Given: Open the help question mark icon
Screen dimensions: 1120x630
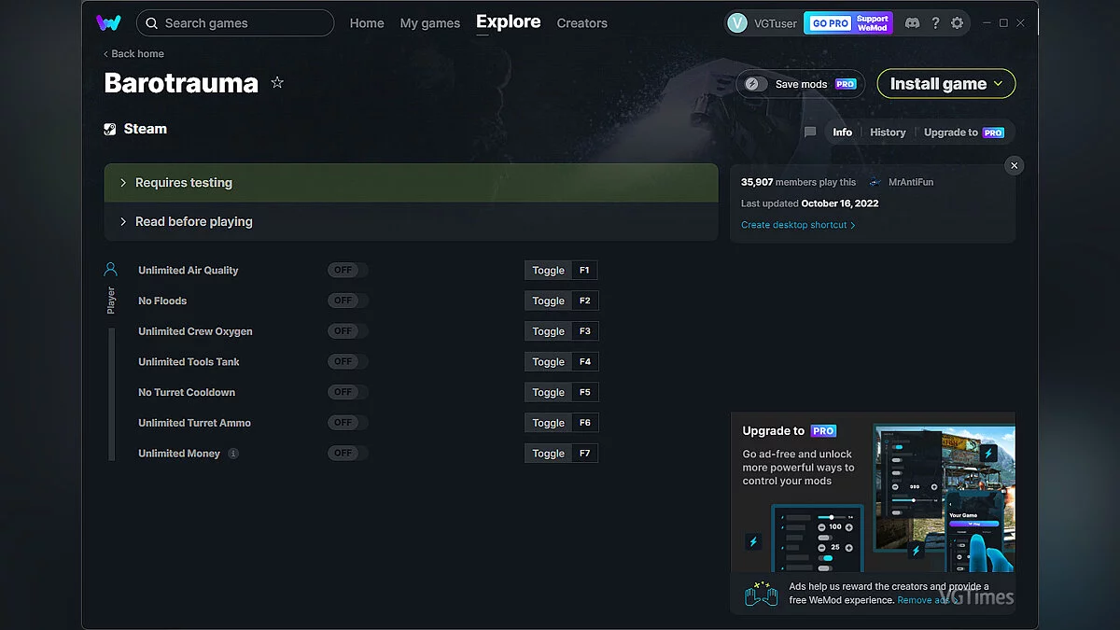Looking at the screenshot, I should pyautogui.click(x=934, y=23).
